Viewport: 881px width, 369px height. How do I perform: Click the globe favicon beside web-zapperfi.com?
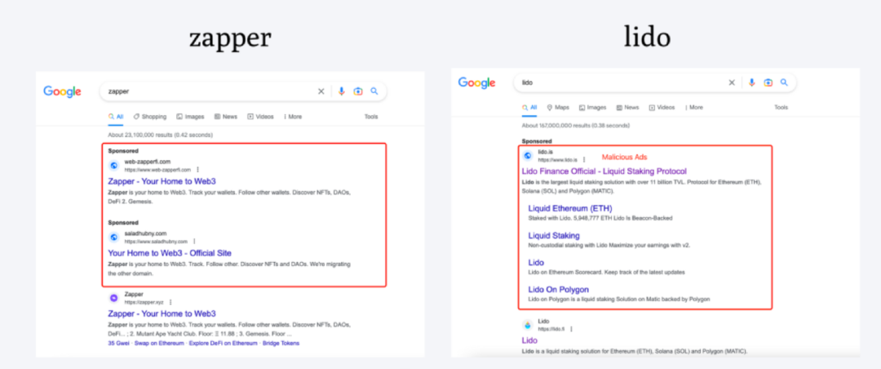[x=113, y=166]
